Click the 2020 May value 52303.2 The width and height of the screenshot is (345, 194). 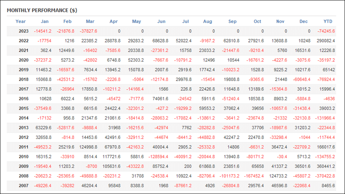coord(136,60)
